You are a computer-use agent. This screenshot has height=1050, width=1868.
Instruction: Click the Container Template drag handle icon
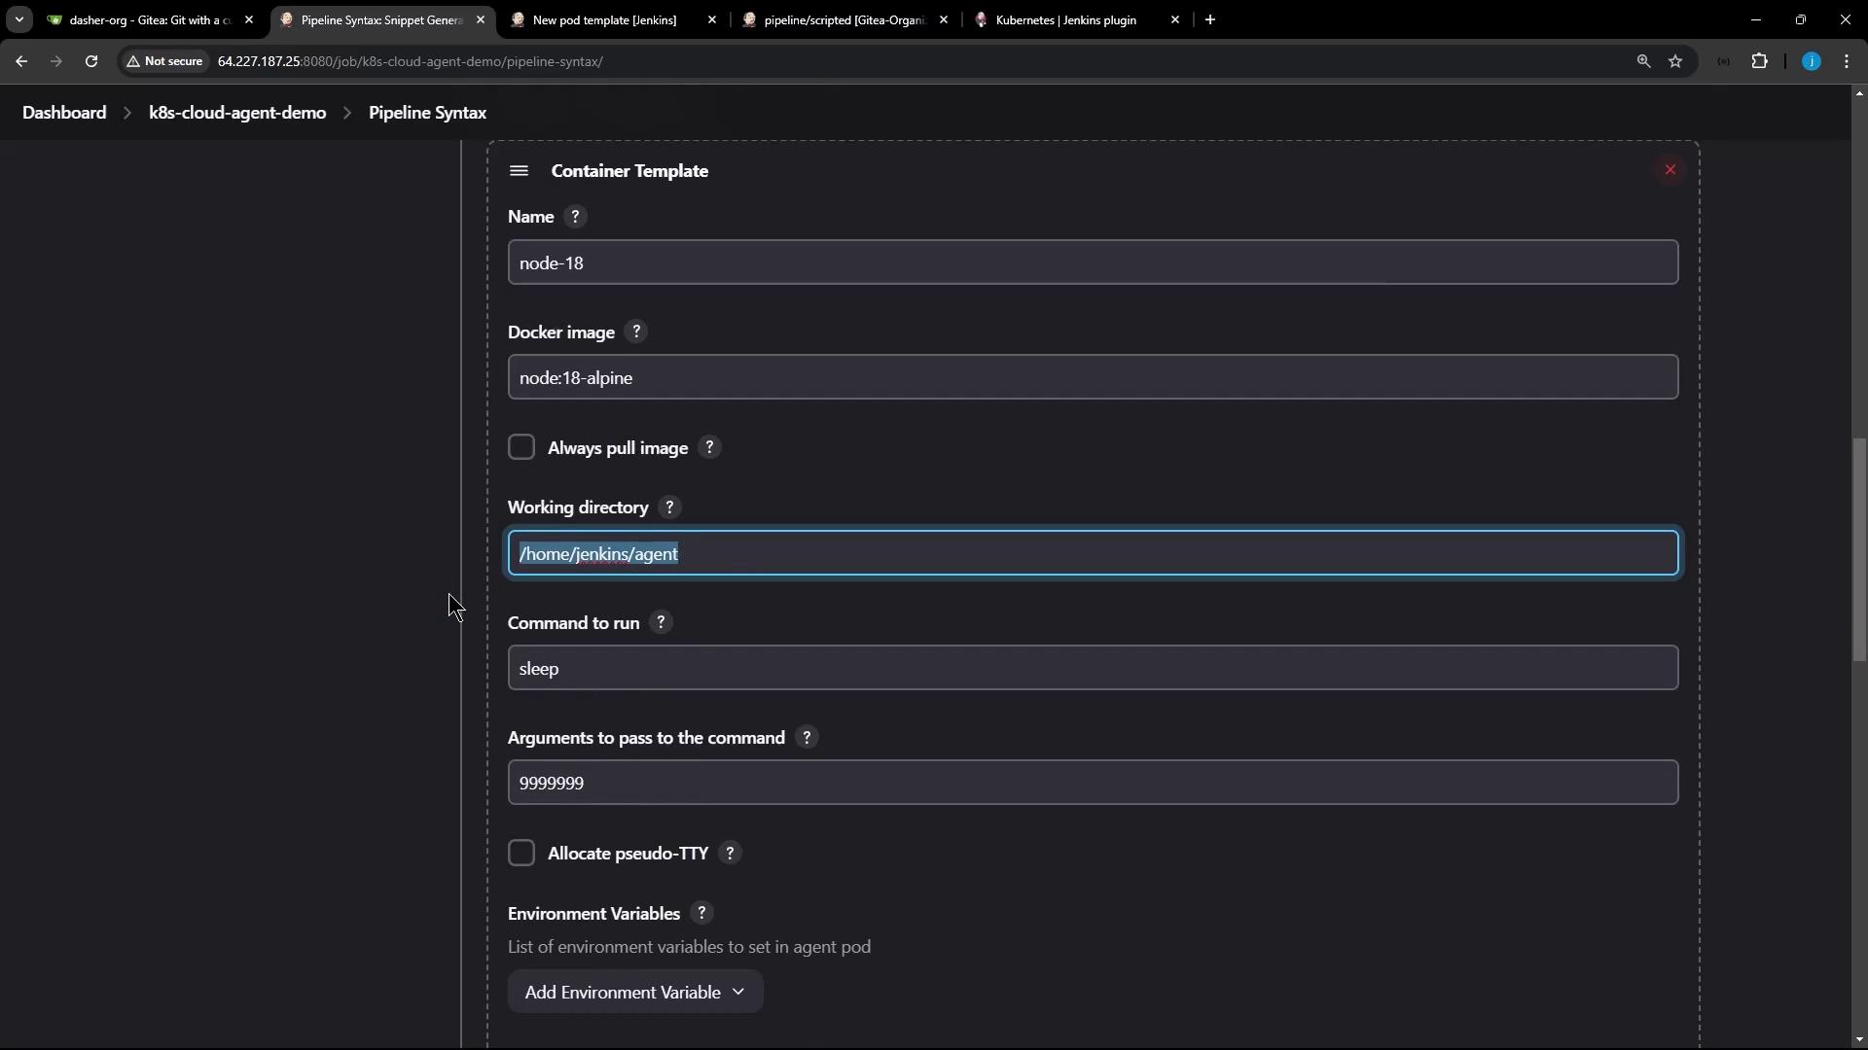(x=519, y=171)
